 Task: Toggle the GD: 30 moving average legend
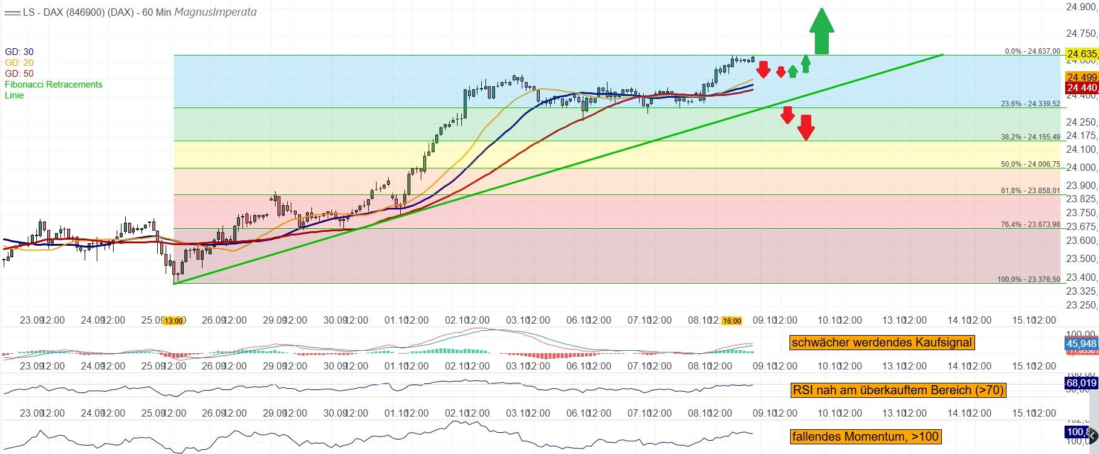(x=19, y=52)
